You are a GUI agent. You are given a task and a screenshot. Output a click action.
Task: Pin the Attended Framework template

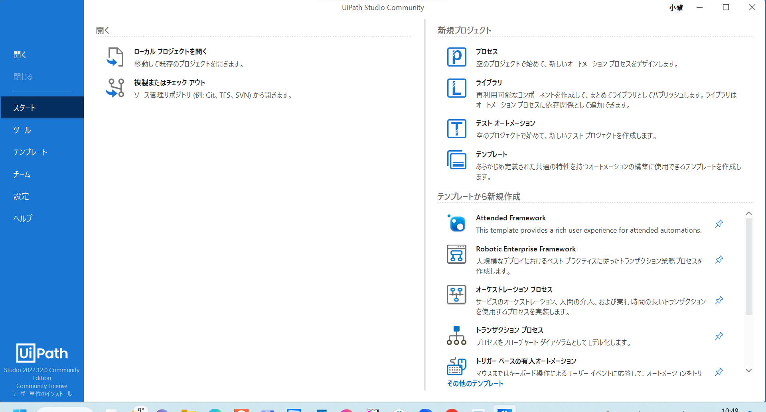point(719,224)
